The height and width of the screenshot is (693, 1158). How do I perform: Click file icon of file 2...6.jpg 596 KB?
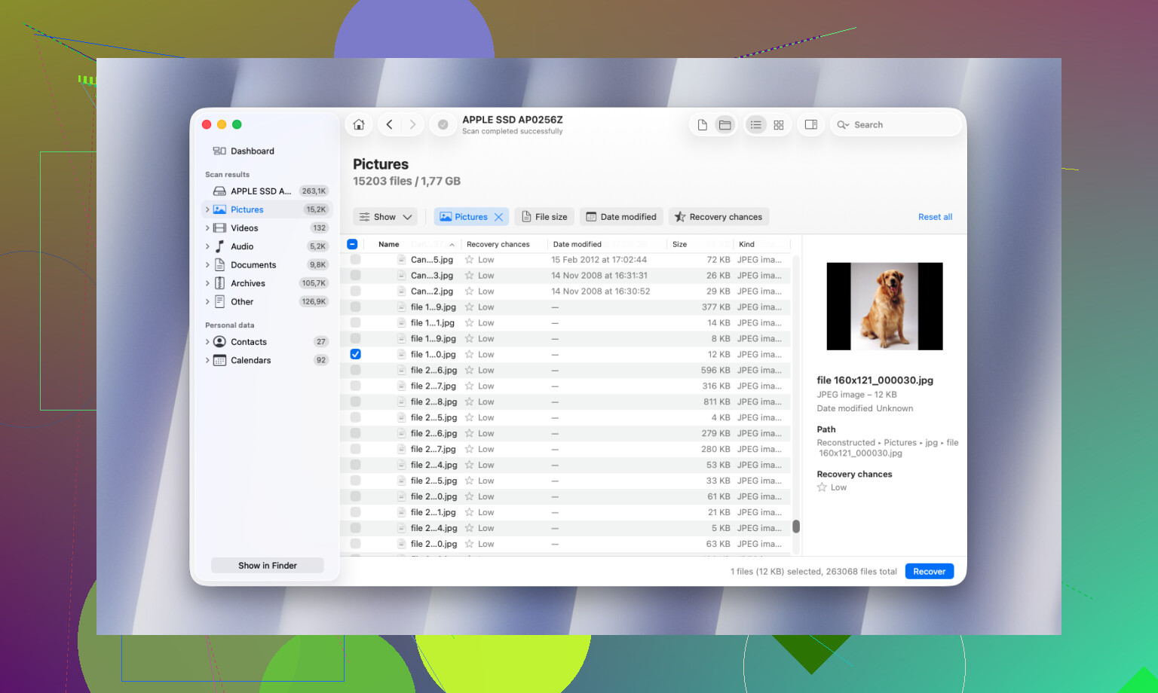click(x=402, y=371)
